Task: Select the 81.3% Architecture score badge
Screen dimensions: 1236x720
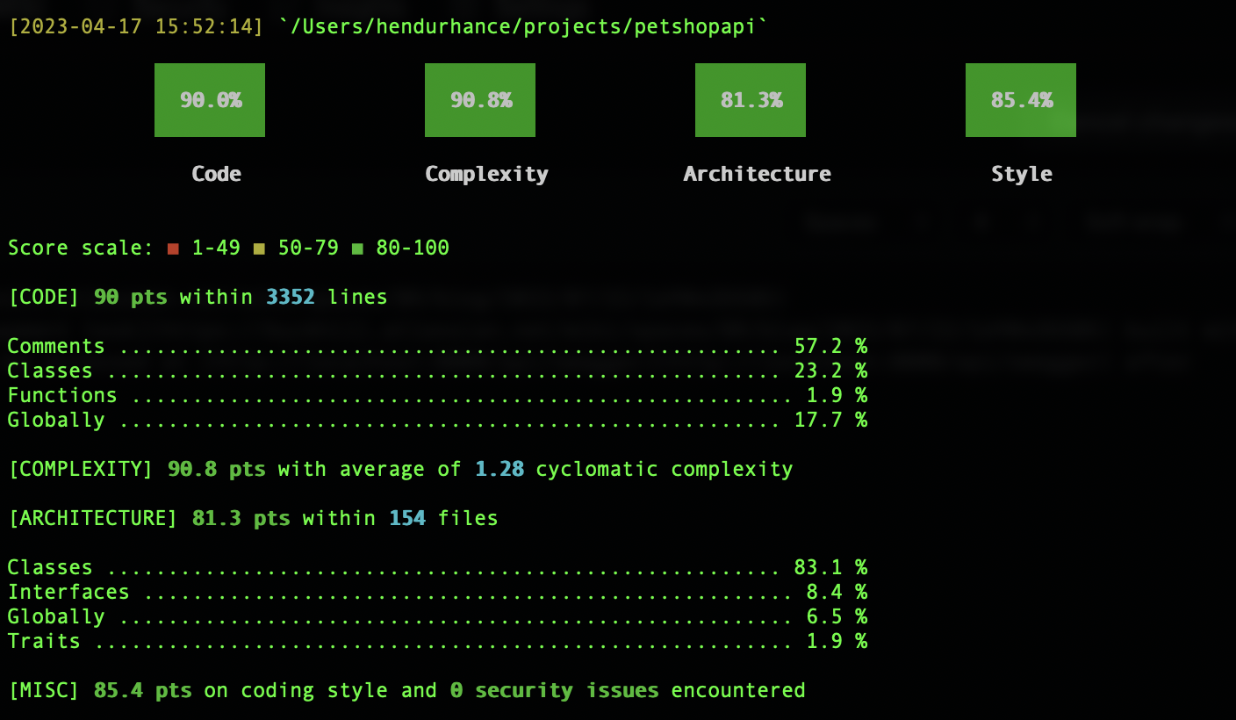Action: (x=751, y=99)
